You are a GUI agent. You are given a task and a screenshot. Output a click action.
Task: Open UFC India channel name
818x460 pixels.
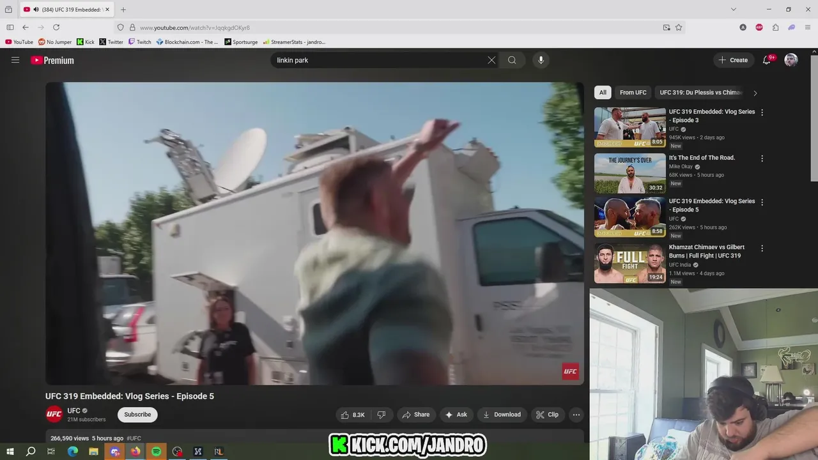point(680,265)
